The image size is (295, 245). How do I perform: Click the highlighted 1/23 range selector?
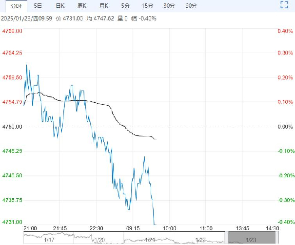tap(251, 238)
